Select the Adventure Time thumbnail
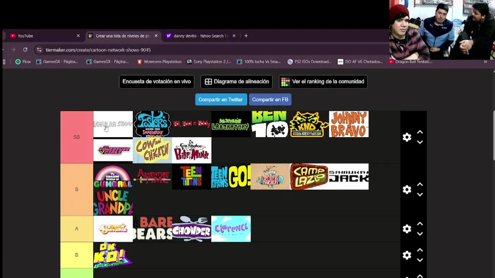 tap(152, 176)
